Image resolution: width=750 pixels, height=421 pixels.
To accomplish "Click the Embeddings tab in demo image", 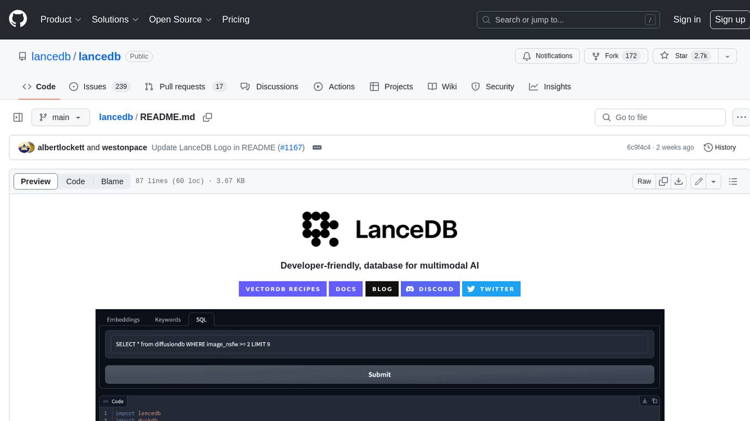I will (x=123, y=320).
